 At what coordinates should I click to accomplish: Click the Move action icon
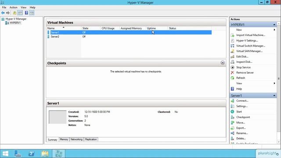pos(232,123)
